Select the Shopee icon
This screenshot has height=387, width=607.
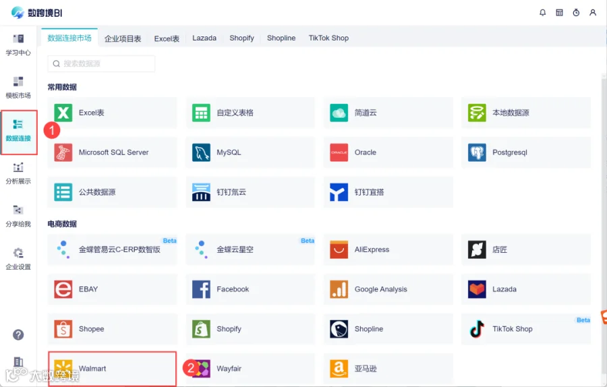[x=63, y=329]
